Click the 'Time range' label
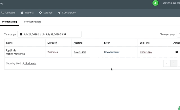 coord(10,34)
